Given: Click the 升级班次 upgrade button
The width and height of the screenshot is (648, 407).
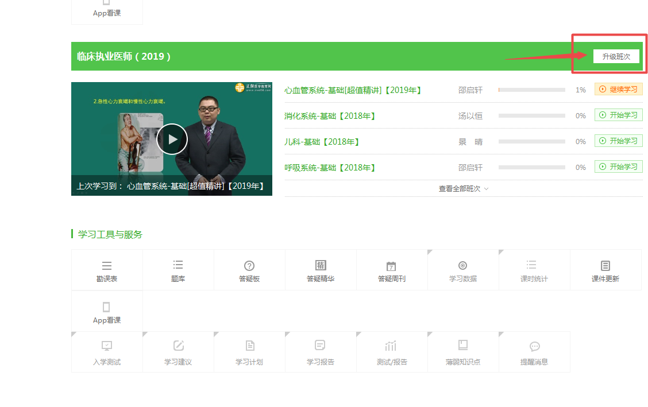Looking at the screenshot, I should [616, 56].
